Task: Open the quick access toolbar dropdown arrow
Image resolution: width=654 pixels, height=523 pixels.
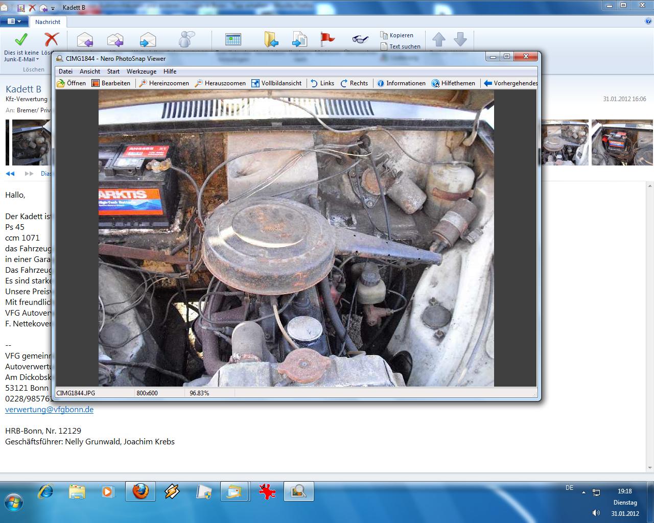Action: point(53,8)
